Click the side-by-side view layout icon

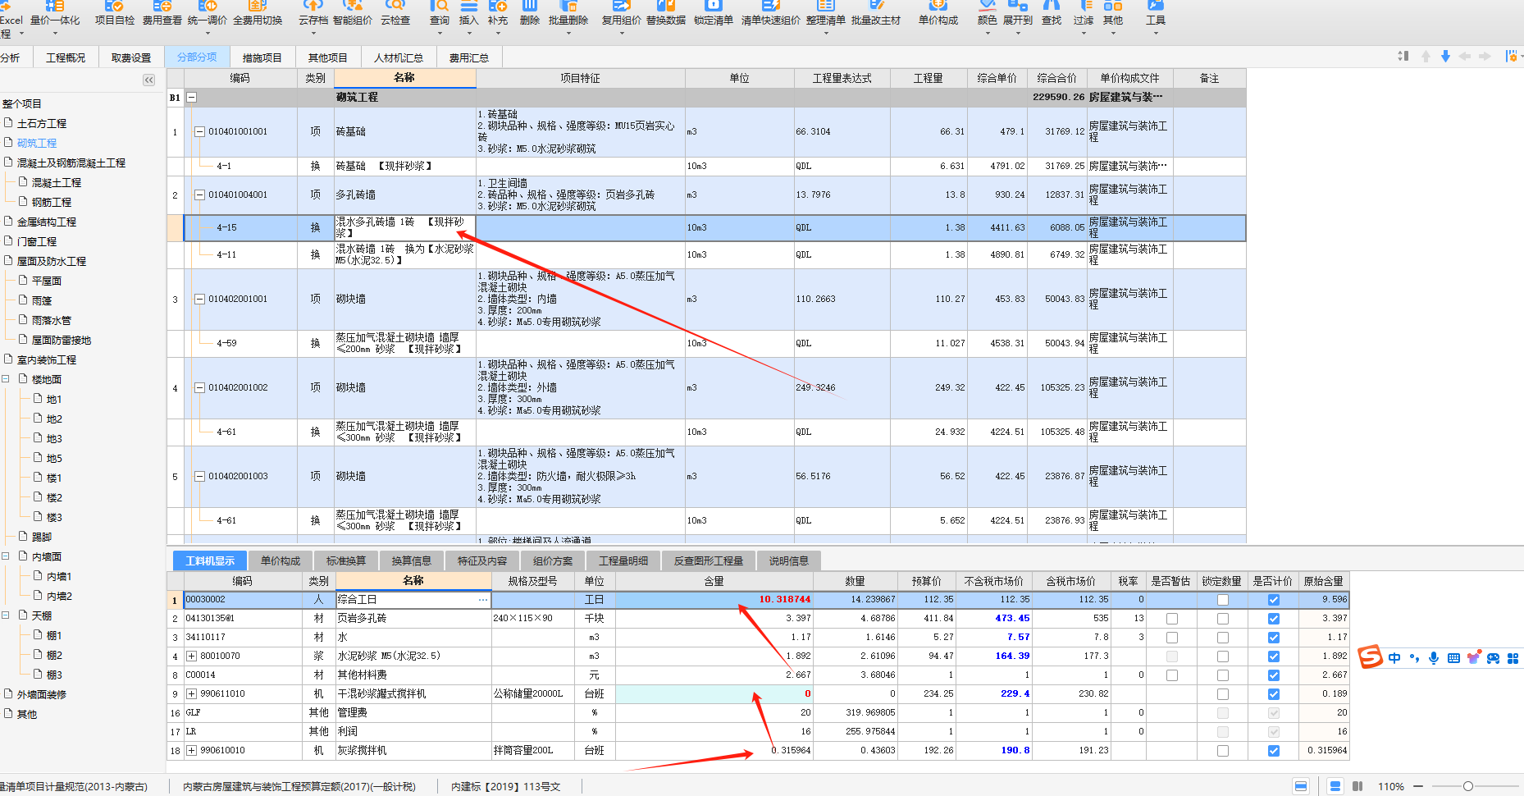click(x=1357, y=786)
